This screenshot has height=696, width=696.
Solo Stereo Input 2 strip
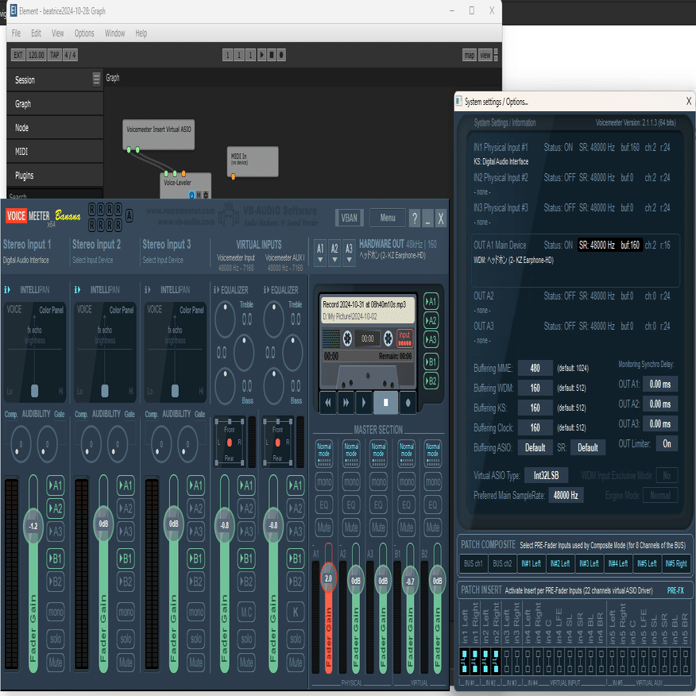[126, 639]
